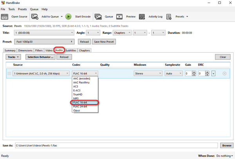
Task: Click the green Start Encode play icon
Action: click(x=68, y=16)
